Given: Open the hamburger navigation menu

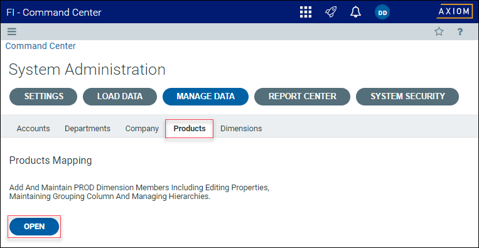Looking at the screenshot, I should [12, 31].
